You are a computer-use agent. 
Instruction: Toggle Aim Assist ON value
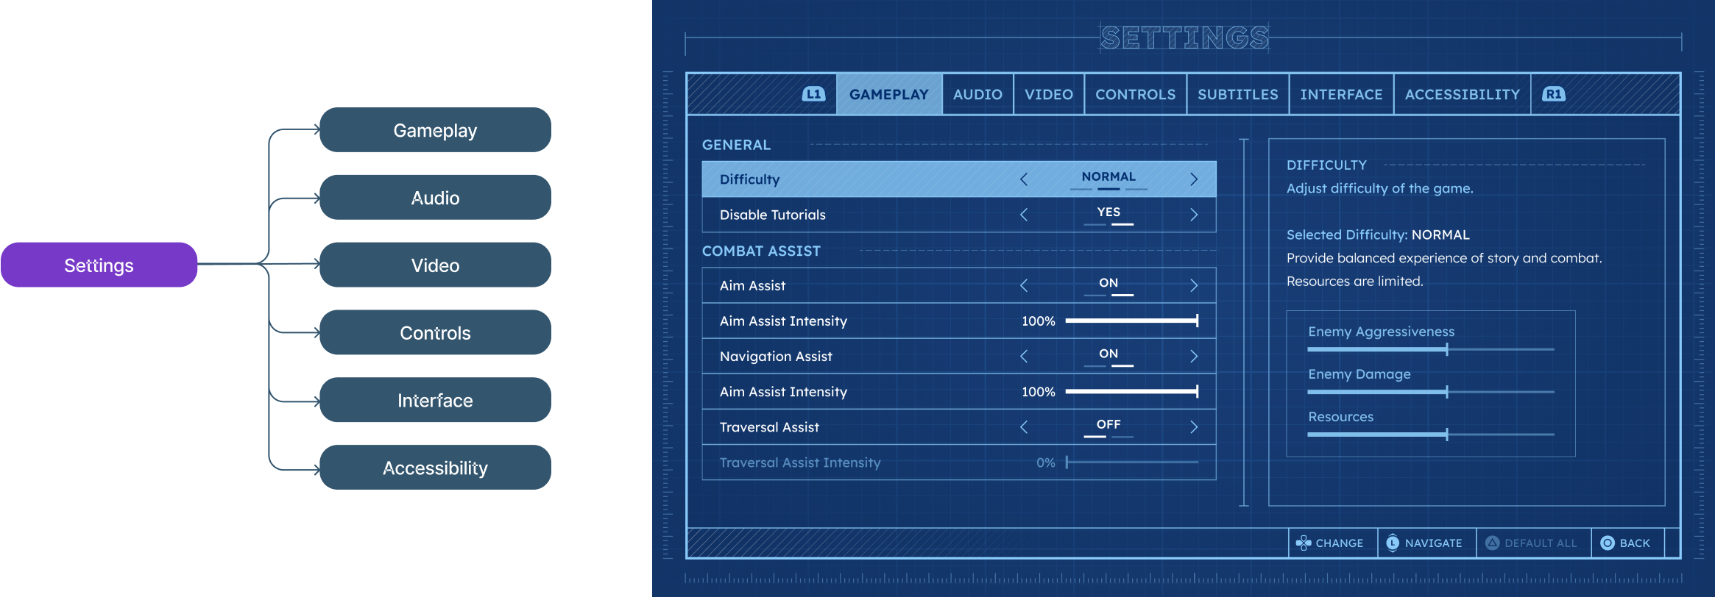(1108, 285)
